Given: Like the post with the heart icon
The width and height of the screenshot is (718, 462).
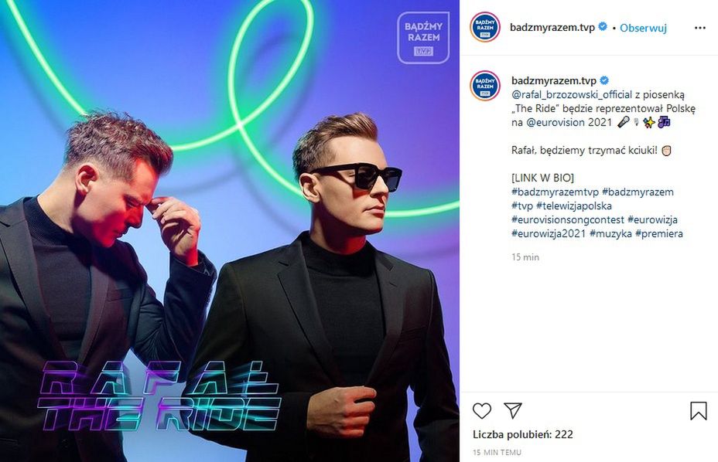Looking at the screenshot, I should point(482,411).
